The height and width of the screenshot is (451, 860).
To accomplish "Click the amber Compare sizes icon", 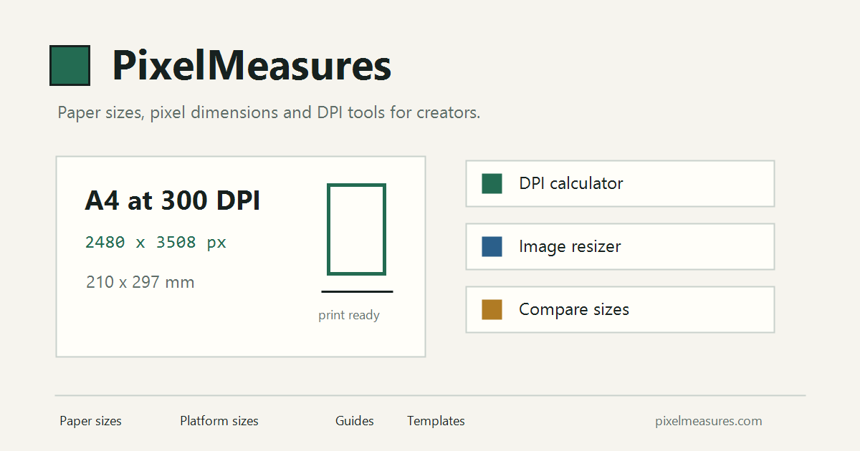I will click(x=492, y=309).
